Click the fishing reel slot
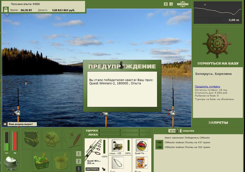This screenshot has height=172, width=245. tap(118, 146)
